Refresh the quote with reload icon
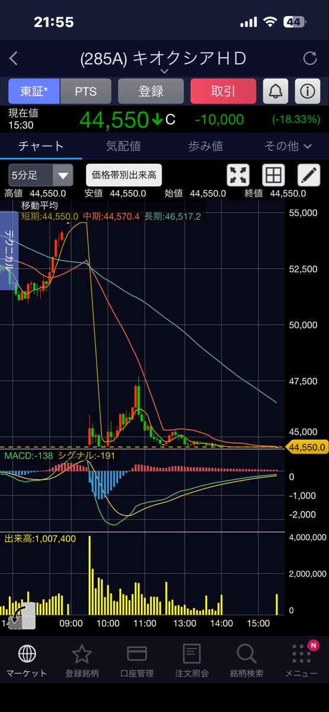The width and height of the screenshot is (329, 712). point(309,58)
